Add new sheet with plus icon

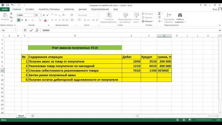point(33,116)
